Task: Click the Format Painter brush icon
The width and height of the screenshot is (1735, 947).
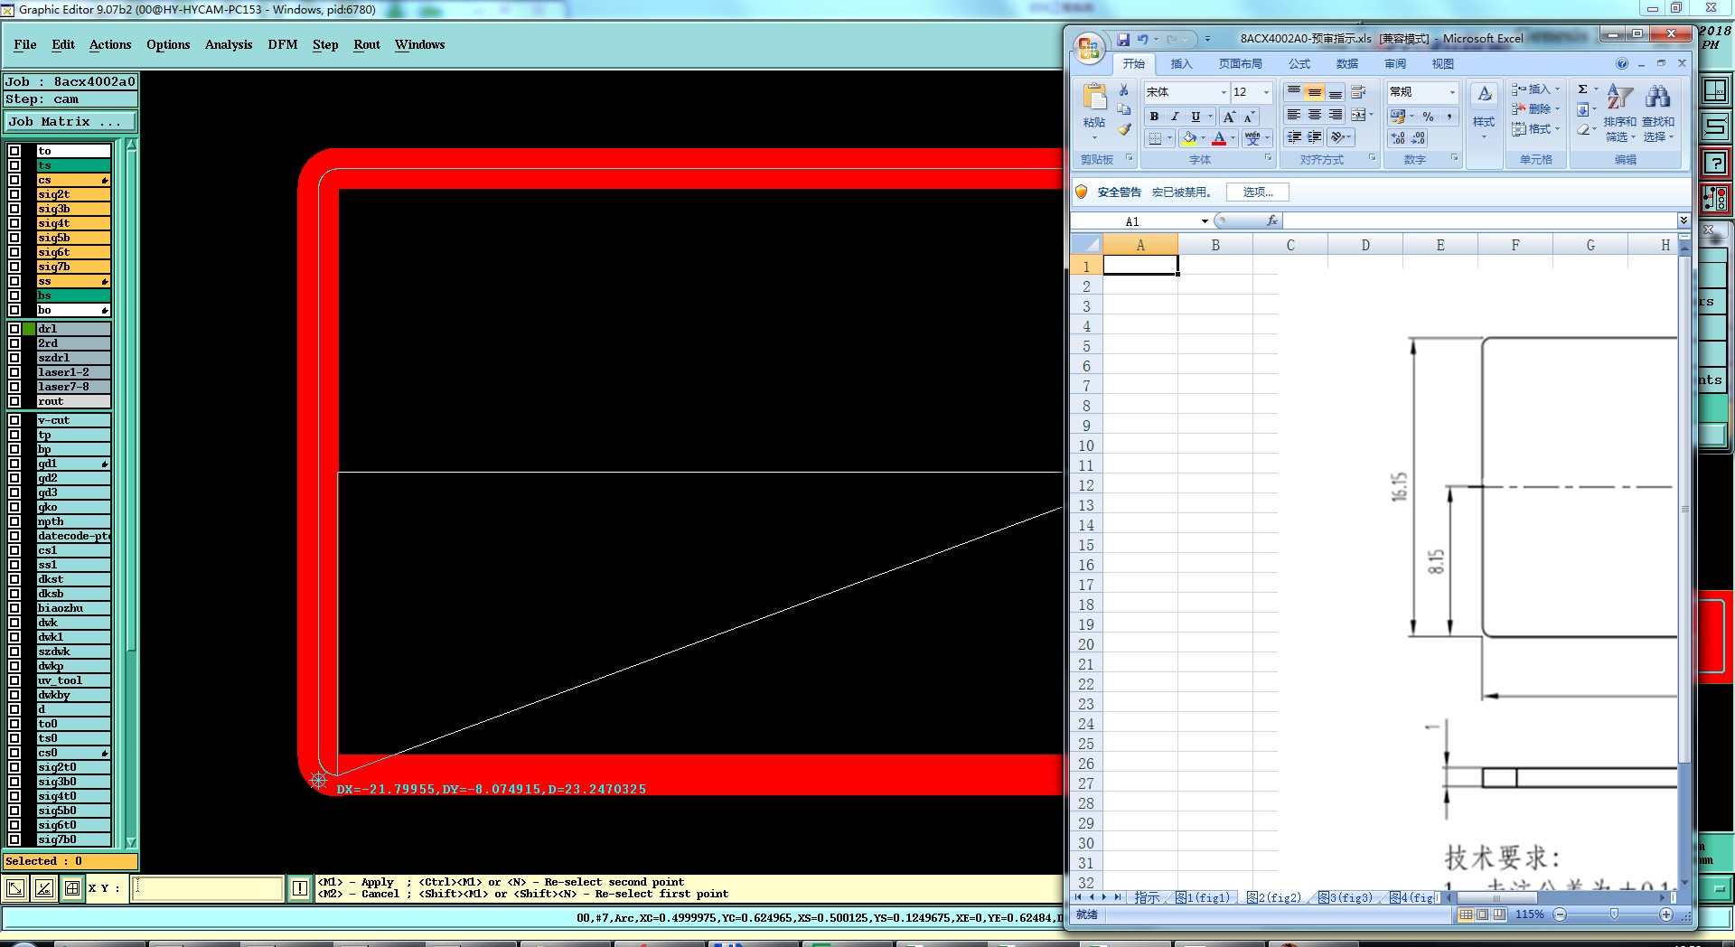Action: [x=1123, y=129]
